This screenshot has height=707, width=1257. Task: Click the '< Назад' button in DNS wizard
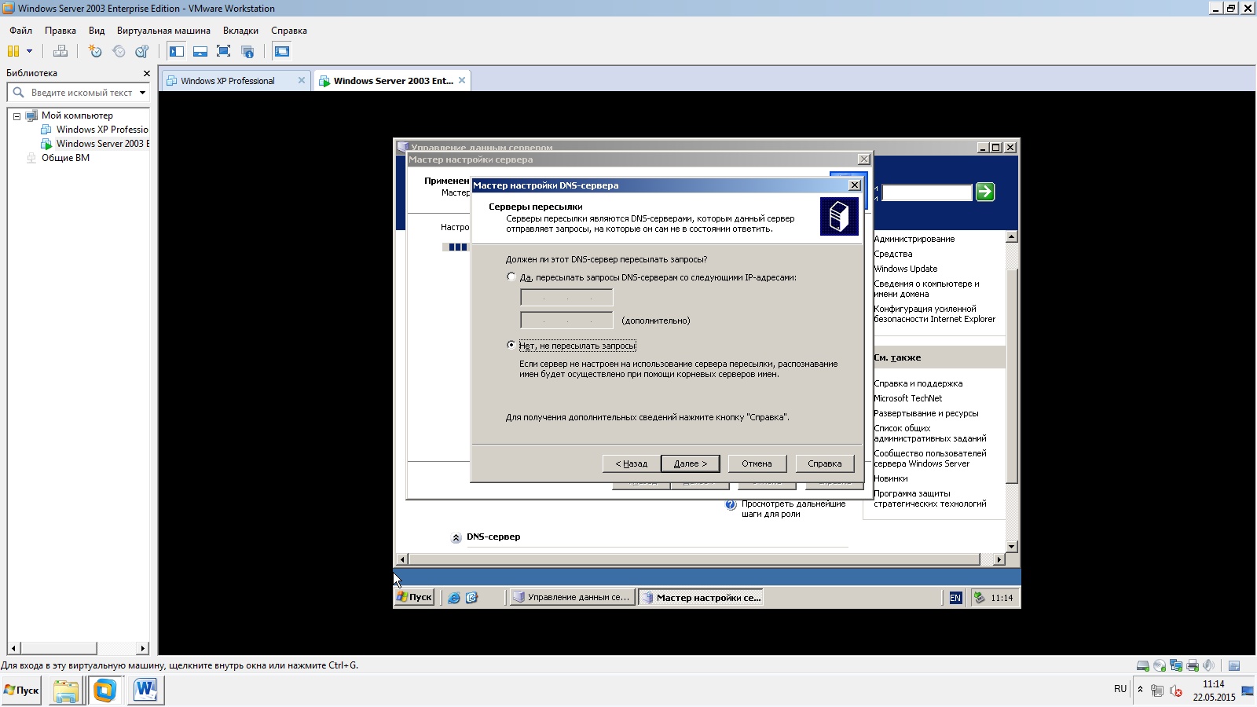[x=632, y=463]
